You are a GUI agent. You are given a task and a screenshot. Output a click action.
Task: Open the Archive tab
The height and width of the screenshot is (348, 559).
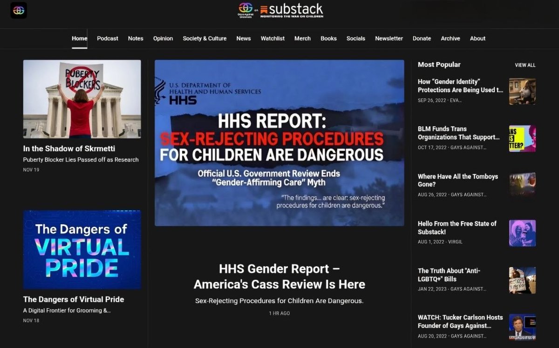click(450, 38)
